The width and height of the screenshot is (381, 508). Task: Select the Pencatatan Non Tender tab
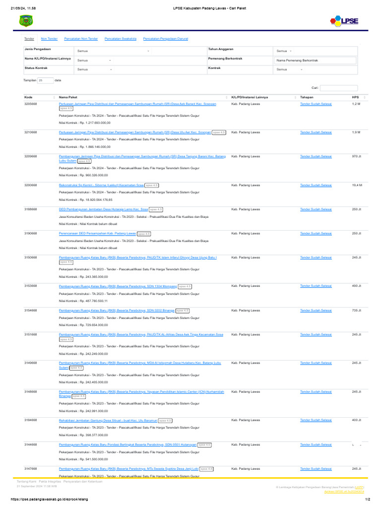tap(81, 38)
